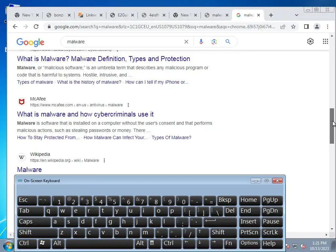Open Chrome three-dot menu
The image size is (336, 252).
pyautogui.click(x=327, y=27)
